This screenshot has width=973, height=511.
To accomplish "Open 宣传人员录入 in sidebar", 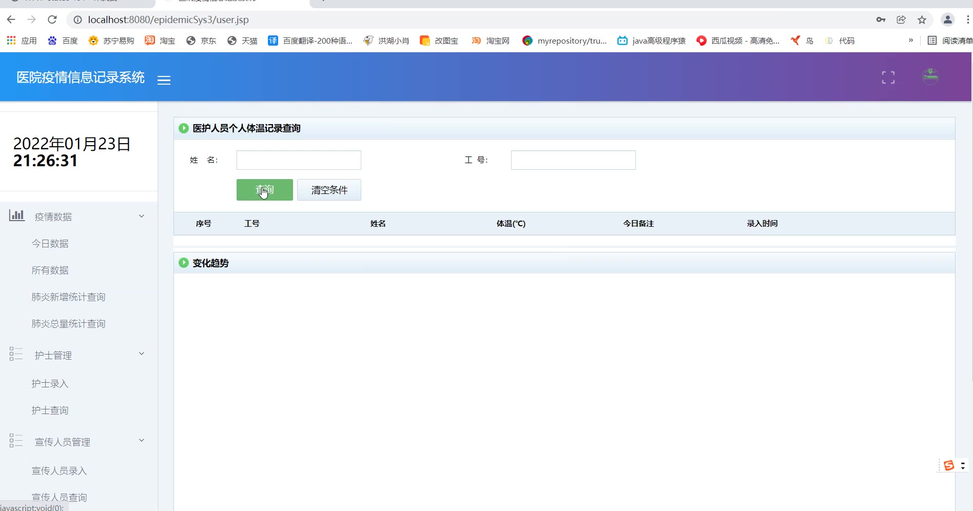I will 59,471.
